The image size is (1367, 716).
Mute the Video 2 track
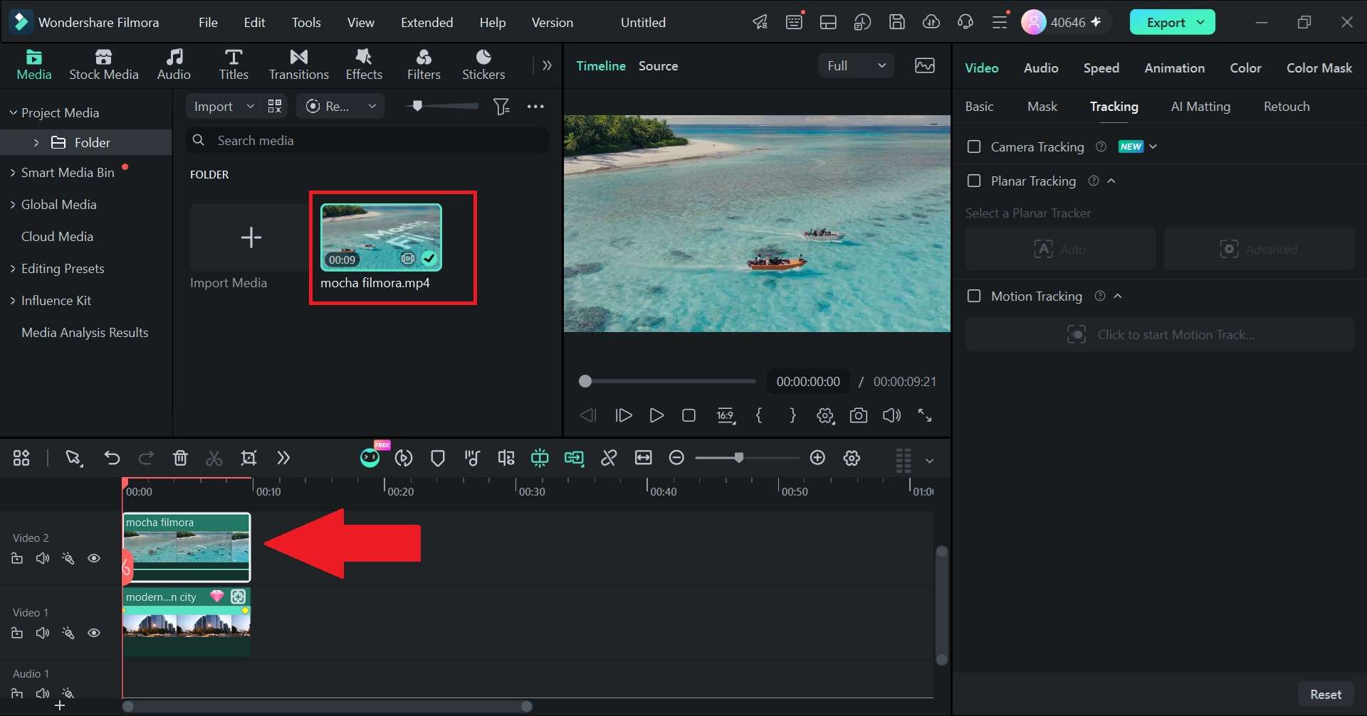(43, 558)
